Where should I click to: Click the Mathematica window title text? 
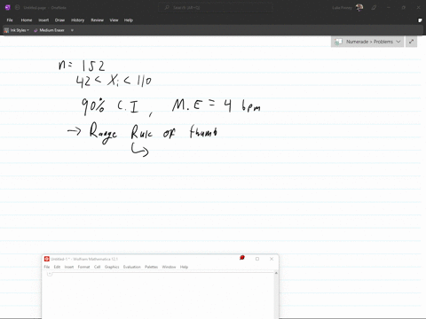click(x=84, y=259)
